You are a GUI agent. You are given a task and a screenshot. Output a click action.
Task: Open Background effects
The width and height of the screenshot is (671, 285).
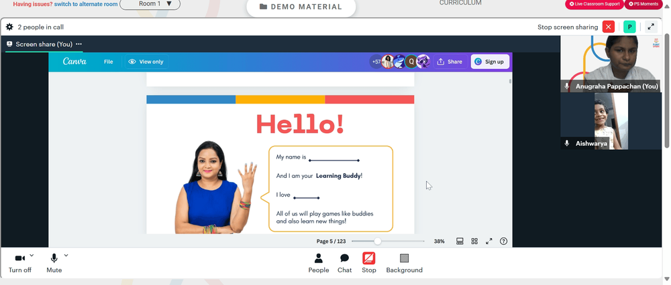pos(404,263)
